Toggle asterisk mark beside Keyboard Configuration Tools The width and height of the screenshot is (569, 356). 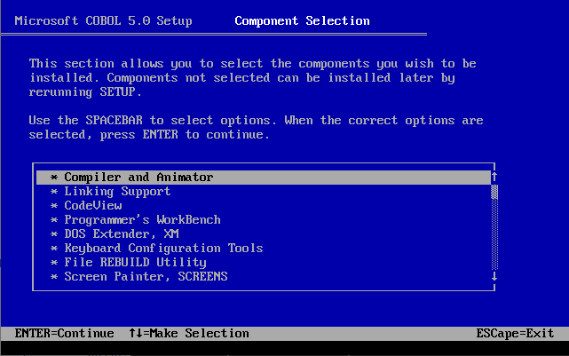coord(54,249)
